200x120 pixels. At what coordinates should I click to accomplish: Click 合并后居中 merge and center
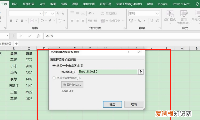(x=110, y=21)
